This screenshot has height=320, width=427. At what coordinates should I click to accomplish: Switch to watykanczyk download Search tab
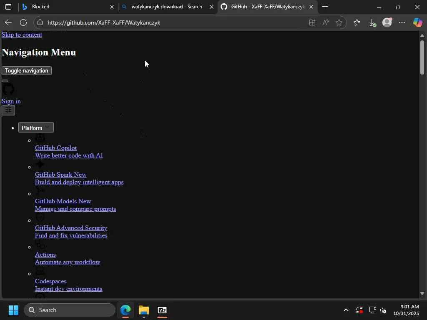pos(167,7)
